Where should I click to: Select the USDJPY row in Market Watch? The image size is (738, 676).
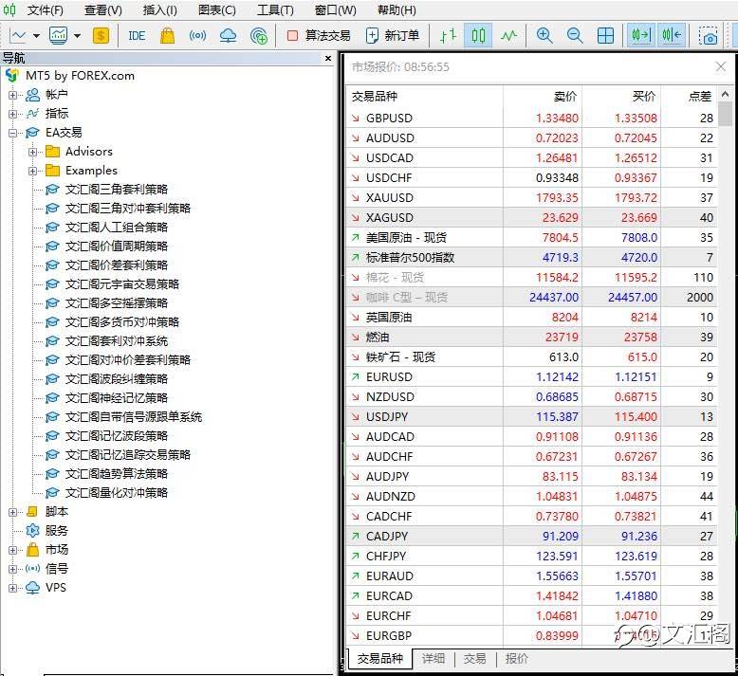[531, 417]
